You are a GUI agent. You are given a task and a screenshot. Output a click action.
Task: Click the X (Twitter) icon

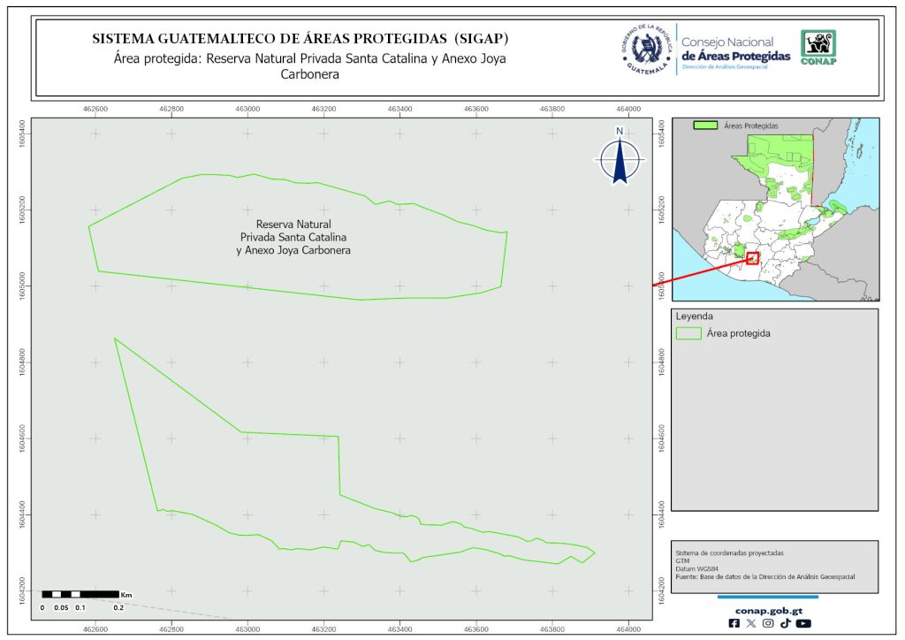tap(751, 623)
